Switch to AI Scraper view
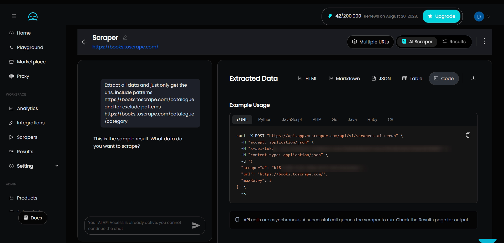This screenshot has width=504, height=243. click(x=417, y=42)
